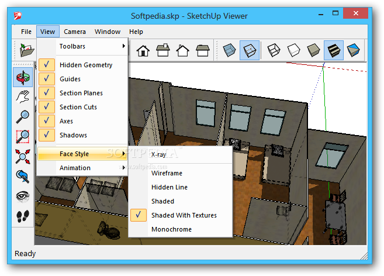Uncheck the Guides option
Viewport: 384px width, 276px height.
pos(83,79)
